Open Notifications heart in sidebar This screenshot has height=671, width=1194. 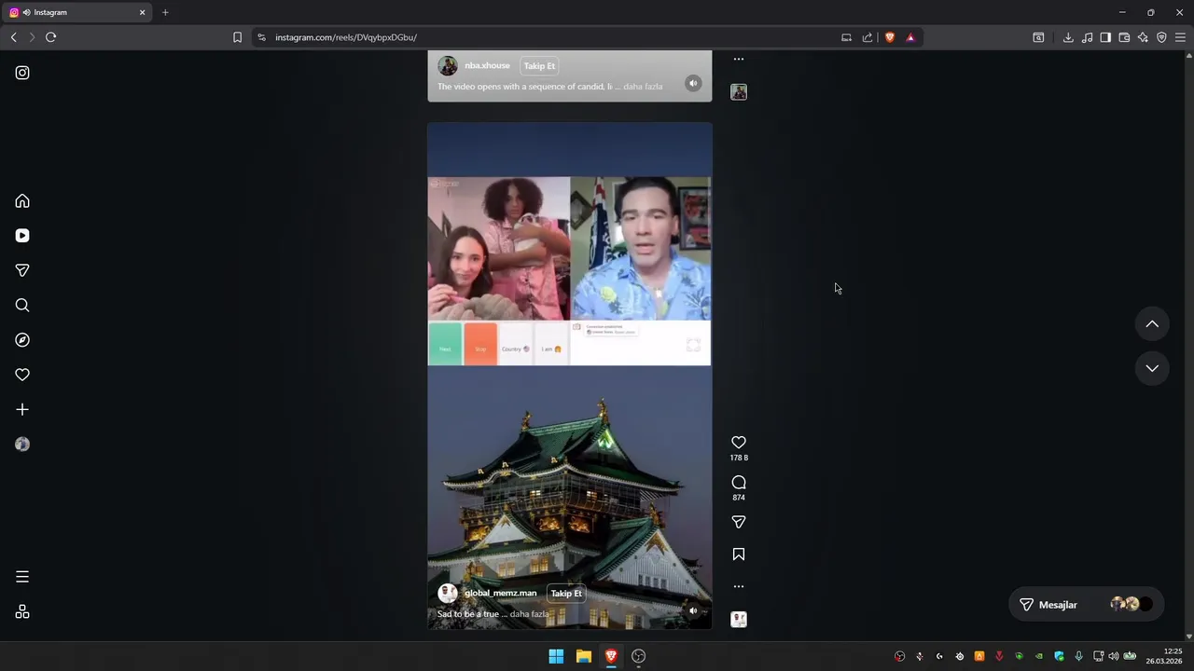tap(22, 375)
